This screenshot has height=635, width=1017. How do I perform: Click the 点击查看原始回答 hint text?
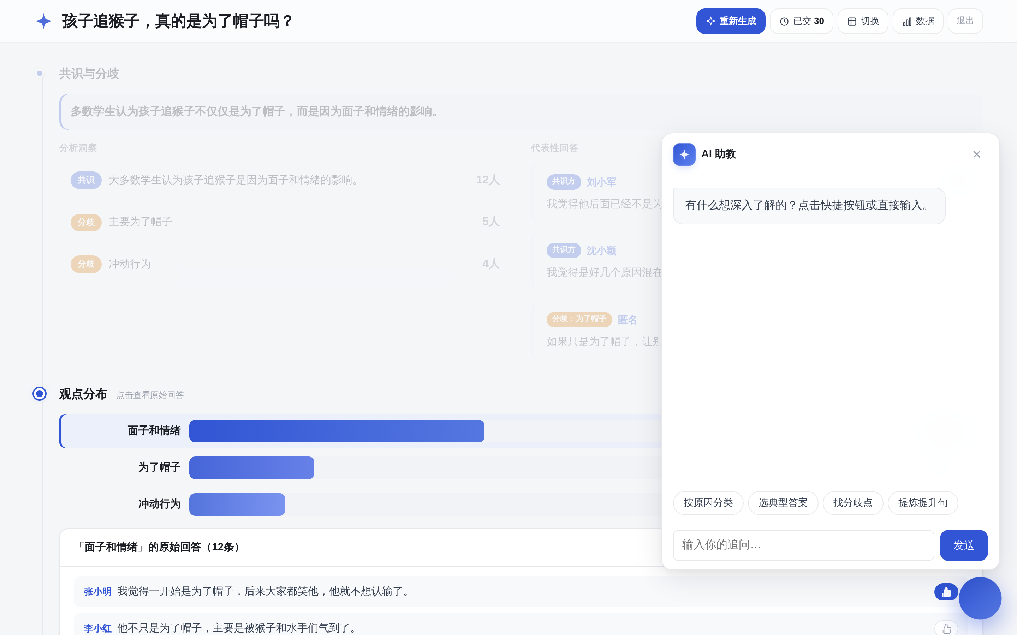tap(150, 395)
